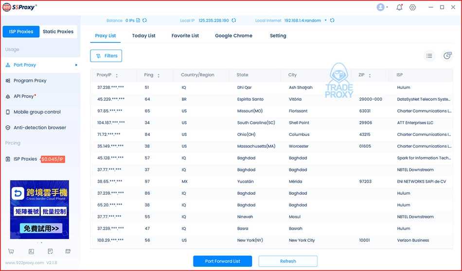462x271 pixels.
Task: Click the list view icon above table
Action: click(x=429, y=56)
